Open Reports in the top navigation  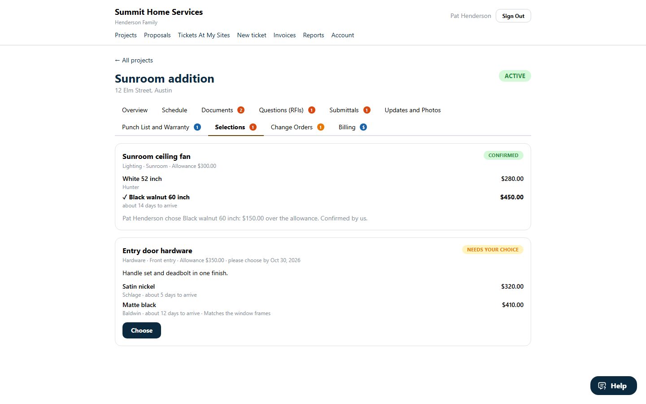pos(313,35)
